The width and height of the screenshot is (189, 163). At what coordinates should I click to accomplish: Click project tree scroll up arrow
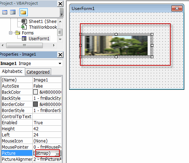[x=60, y=22]
